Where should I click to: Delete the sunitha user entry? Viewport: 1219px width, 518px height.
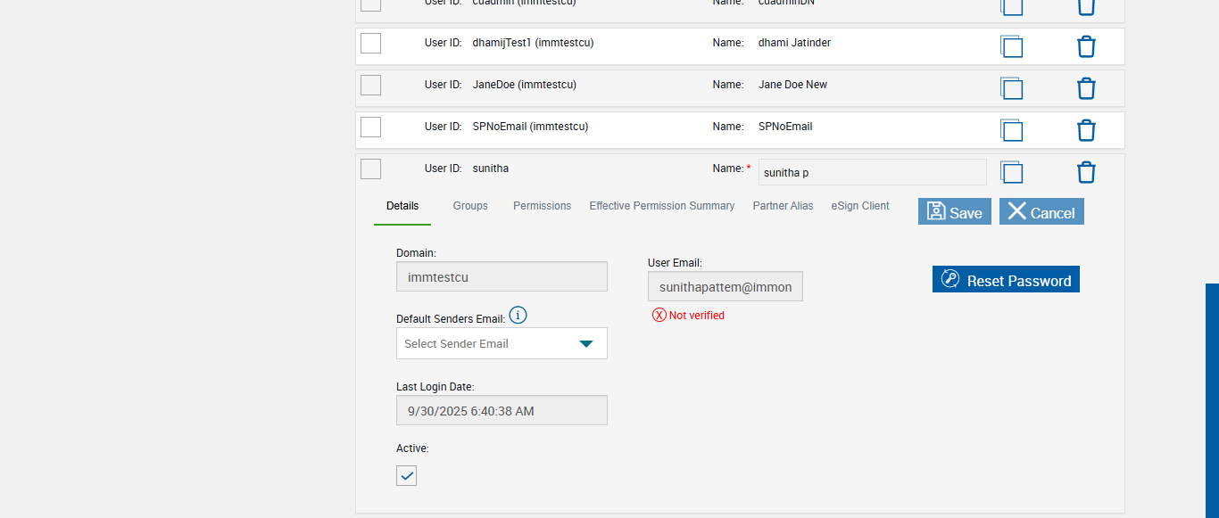[1086, 172]
